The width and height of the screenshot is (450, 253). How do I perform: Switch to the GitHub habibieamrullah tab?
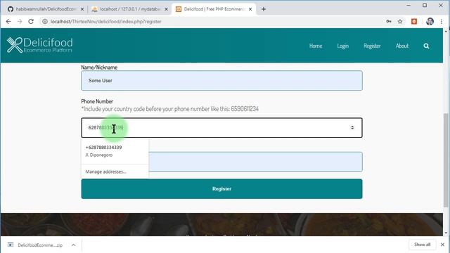46,9
